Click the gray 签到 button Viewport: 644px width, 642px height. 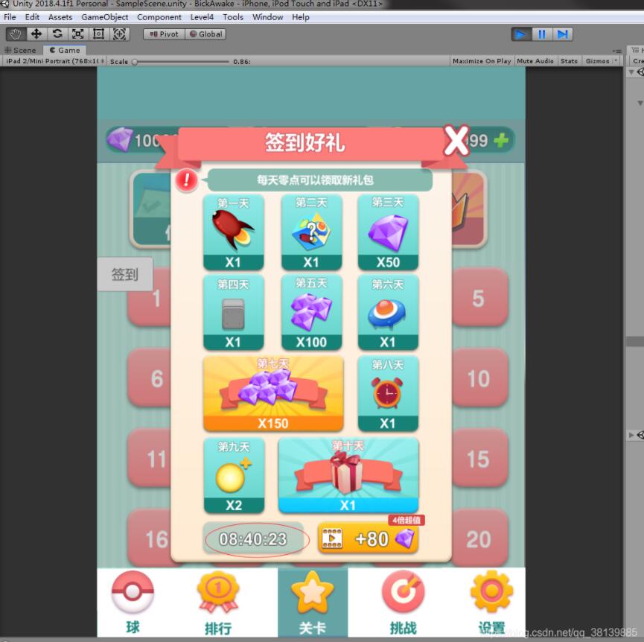coord(125,274)
